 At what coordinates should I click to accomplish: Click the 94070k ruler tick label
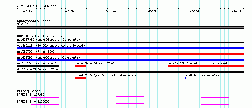(111, 11)
